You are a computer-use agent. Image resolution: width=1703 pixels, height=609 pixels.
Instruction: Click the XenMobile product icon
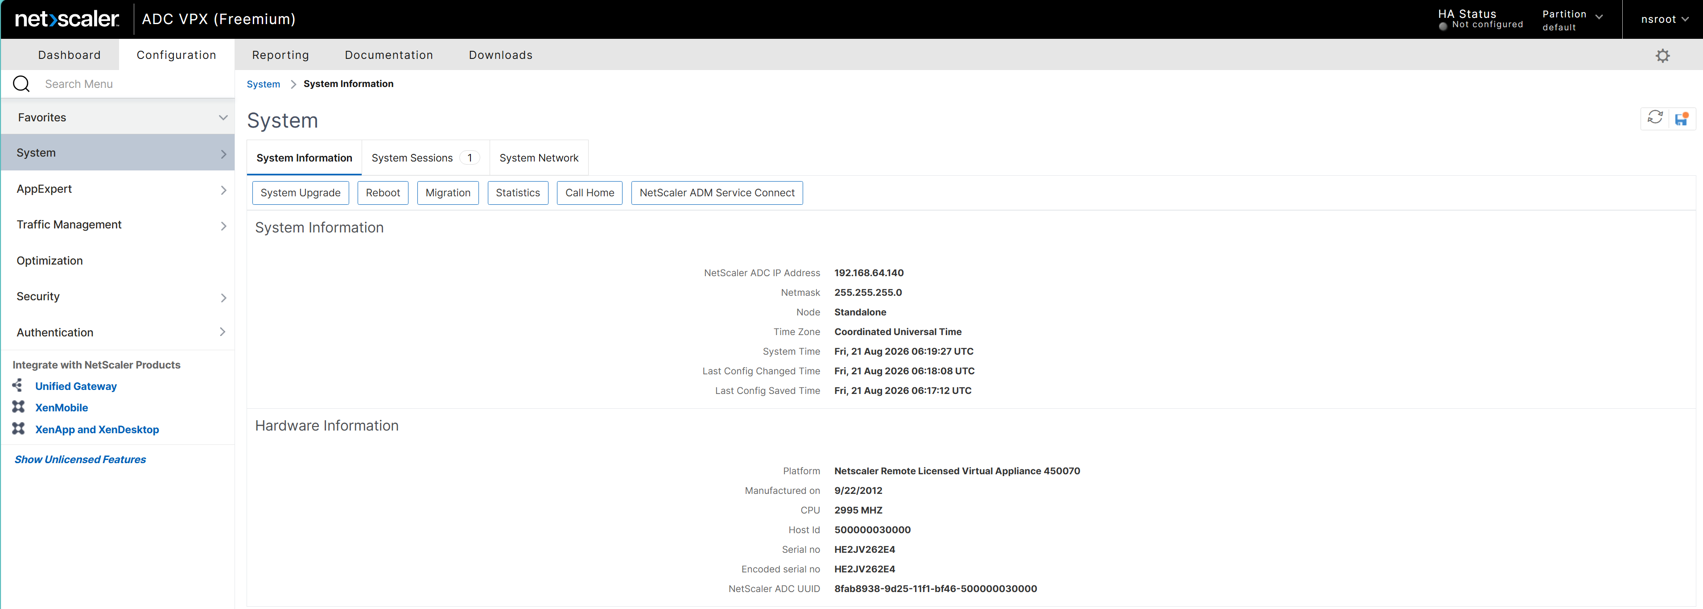(x=19, y=406)
